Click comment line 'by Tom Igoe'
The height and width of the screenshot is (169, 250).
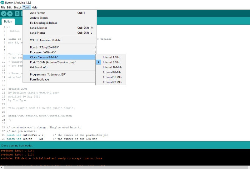click(17, 100)
